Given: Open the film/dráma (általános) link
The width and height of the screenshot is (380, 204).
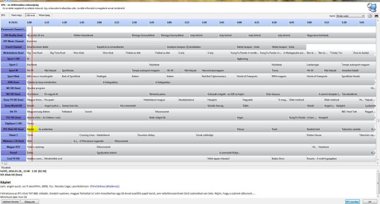Looking at the screenshot, I should tap(104, 186).
